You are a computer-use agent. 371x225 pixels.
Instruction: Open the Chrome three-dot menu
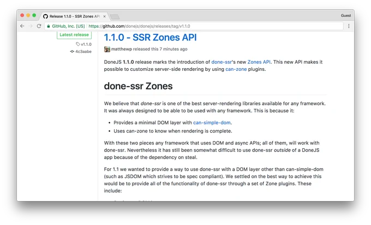(x=349, y=26)
